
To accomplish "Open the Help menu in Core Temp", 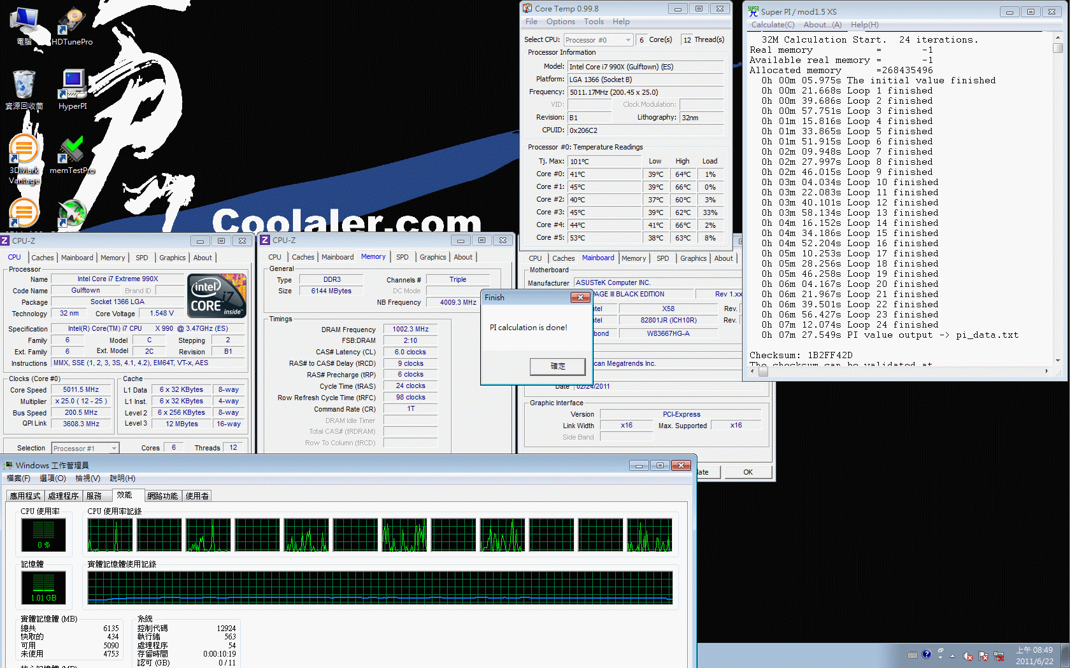I will coord(621,22).
